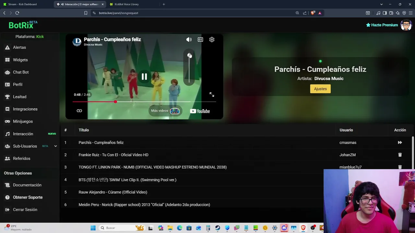Image resolution: width=415 pixels, height=233 pixels.
Task: Click the address bar URL
Action: pos(119,13)
